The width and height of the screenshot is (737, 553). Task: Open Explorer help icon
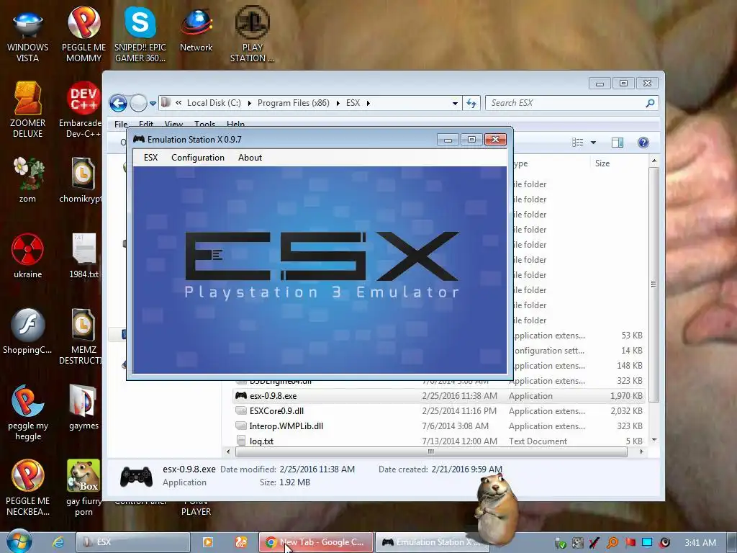click(643, 143)
